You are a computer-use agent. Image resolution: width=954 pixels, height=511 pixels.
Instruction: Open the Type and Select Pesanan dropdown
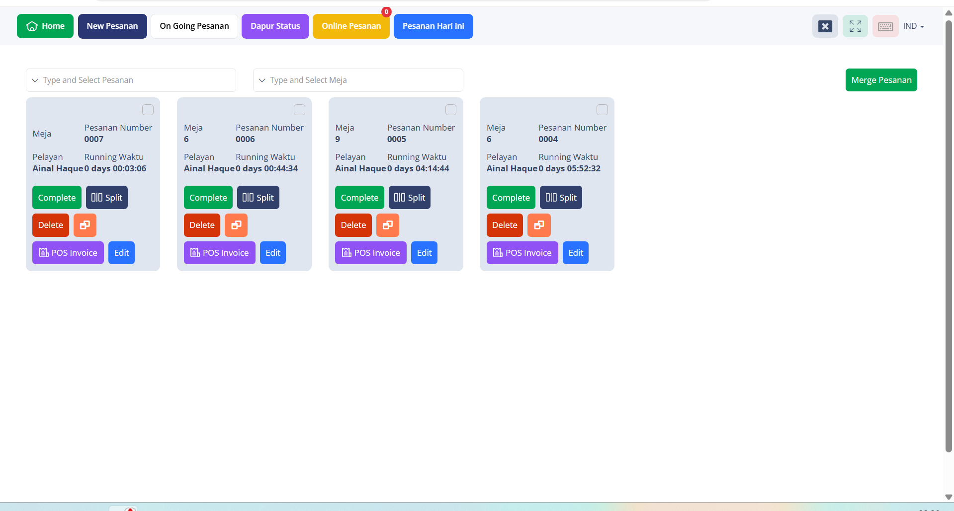[131, 80]
